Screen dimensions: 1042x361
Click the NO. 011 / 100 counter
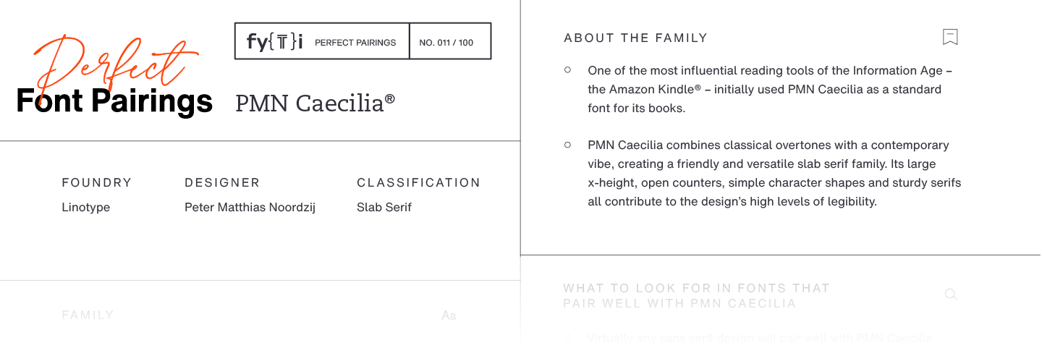click(x=446, y=43)
